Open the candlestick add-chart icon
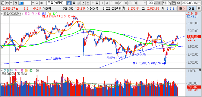 pyautogui.click(x=165, y=3)
